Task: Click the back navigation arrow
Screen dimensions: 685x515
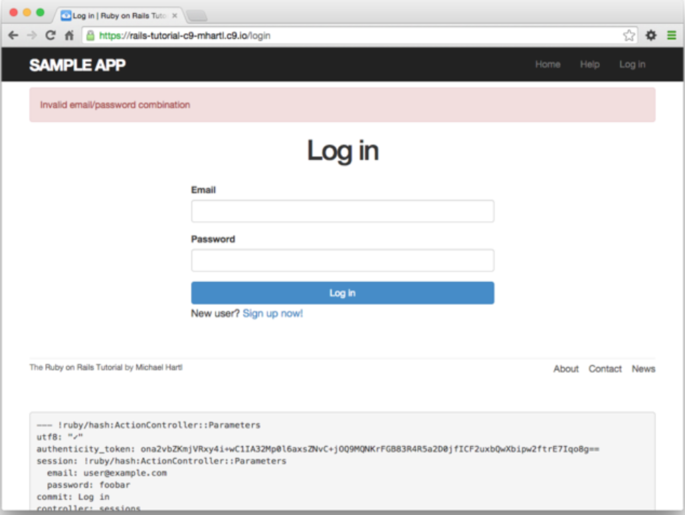Action: (x=13, y=35)
